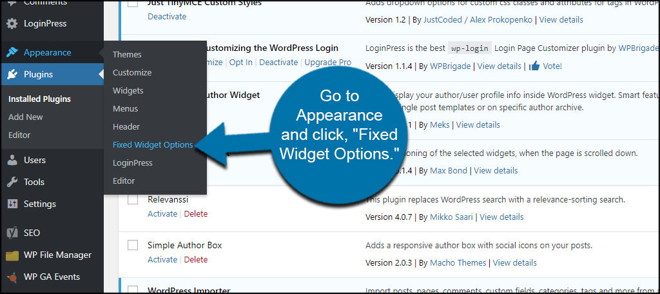This screenshot has width=660, height=294.
Task: View details next to Max Bond
Action: [x=496, y=171]
